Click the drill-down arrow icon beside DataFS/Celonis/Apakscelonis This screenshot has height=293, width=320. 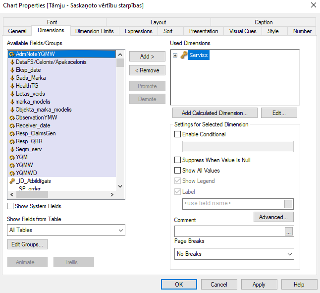point(12,62)
